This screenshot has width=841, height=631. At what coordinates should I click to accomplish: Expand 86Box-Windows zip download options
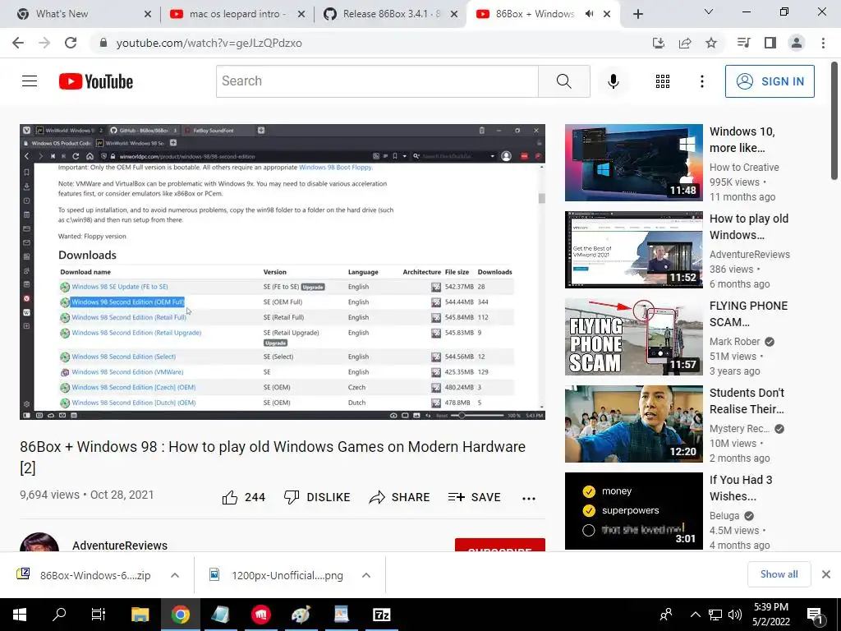175,575
